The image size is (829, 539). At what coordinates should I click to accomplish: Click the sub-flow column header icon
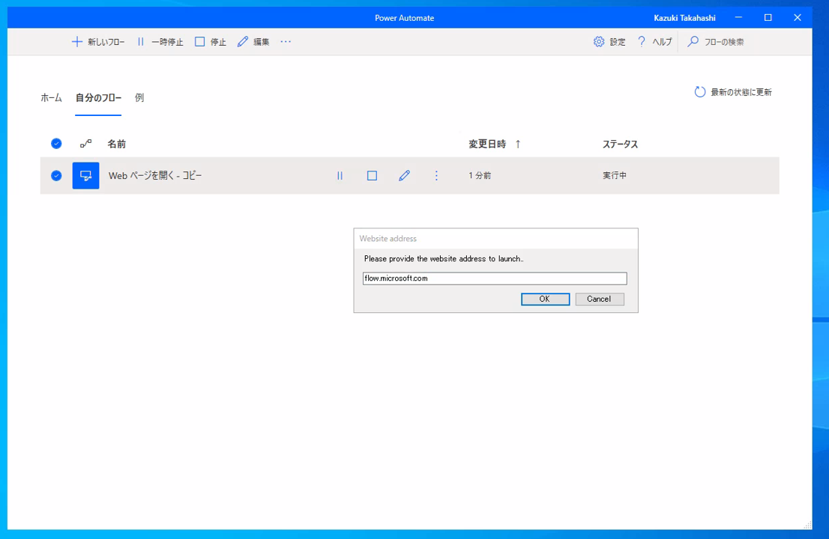[x=85, y=143]
